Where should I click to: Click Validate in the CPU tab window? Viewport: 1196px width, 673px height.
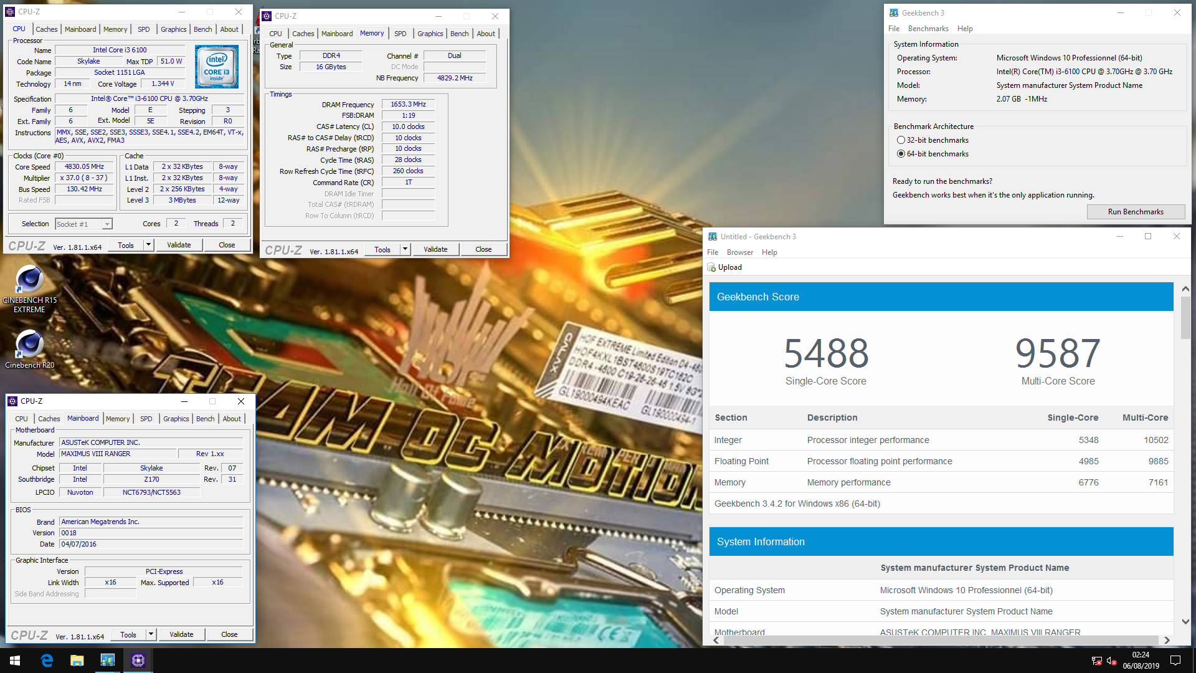coord(179,245)
